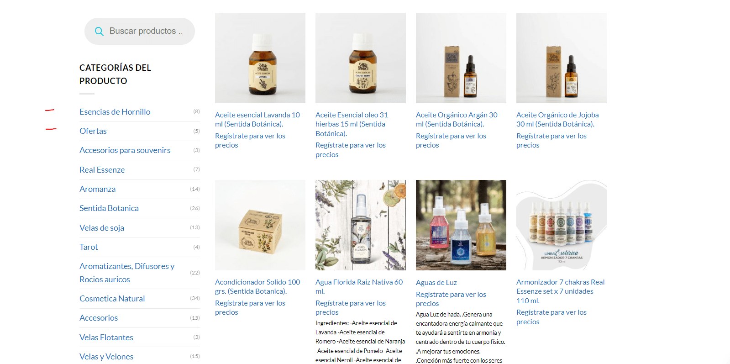Select the Cosmetica Natural category
The image size is (730, 364).
pos(112,299)
